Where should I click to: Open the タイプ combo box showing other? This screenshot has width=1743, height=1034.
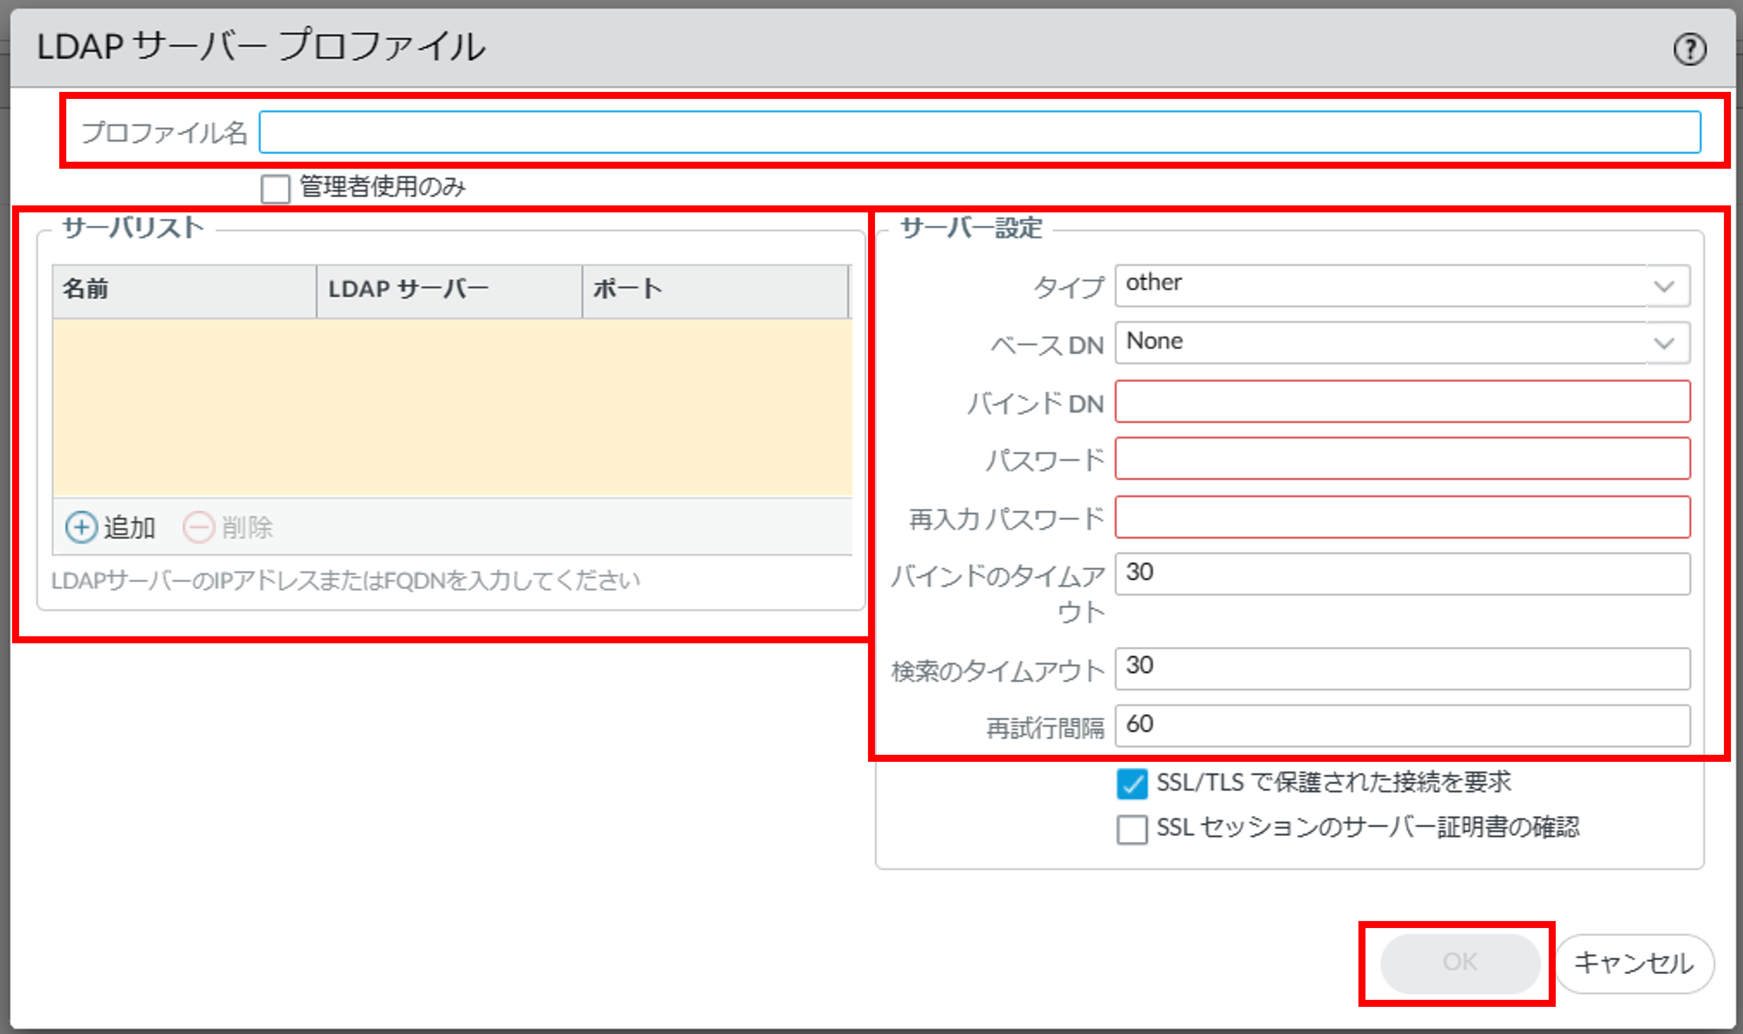click(x=1379, y=286)
